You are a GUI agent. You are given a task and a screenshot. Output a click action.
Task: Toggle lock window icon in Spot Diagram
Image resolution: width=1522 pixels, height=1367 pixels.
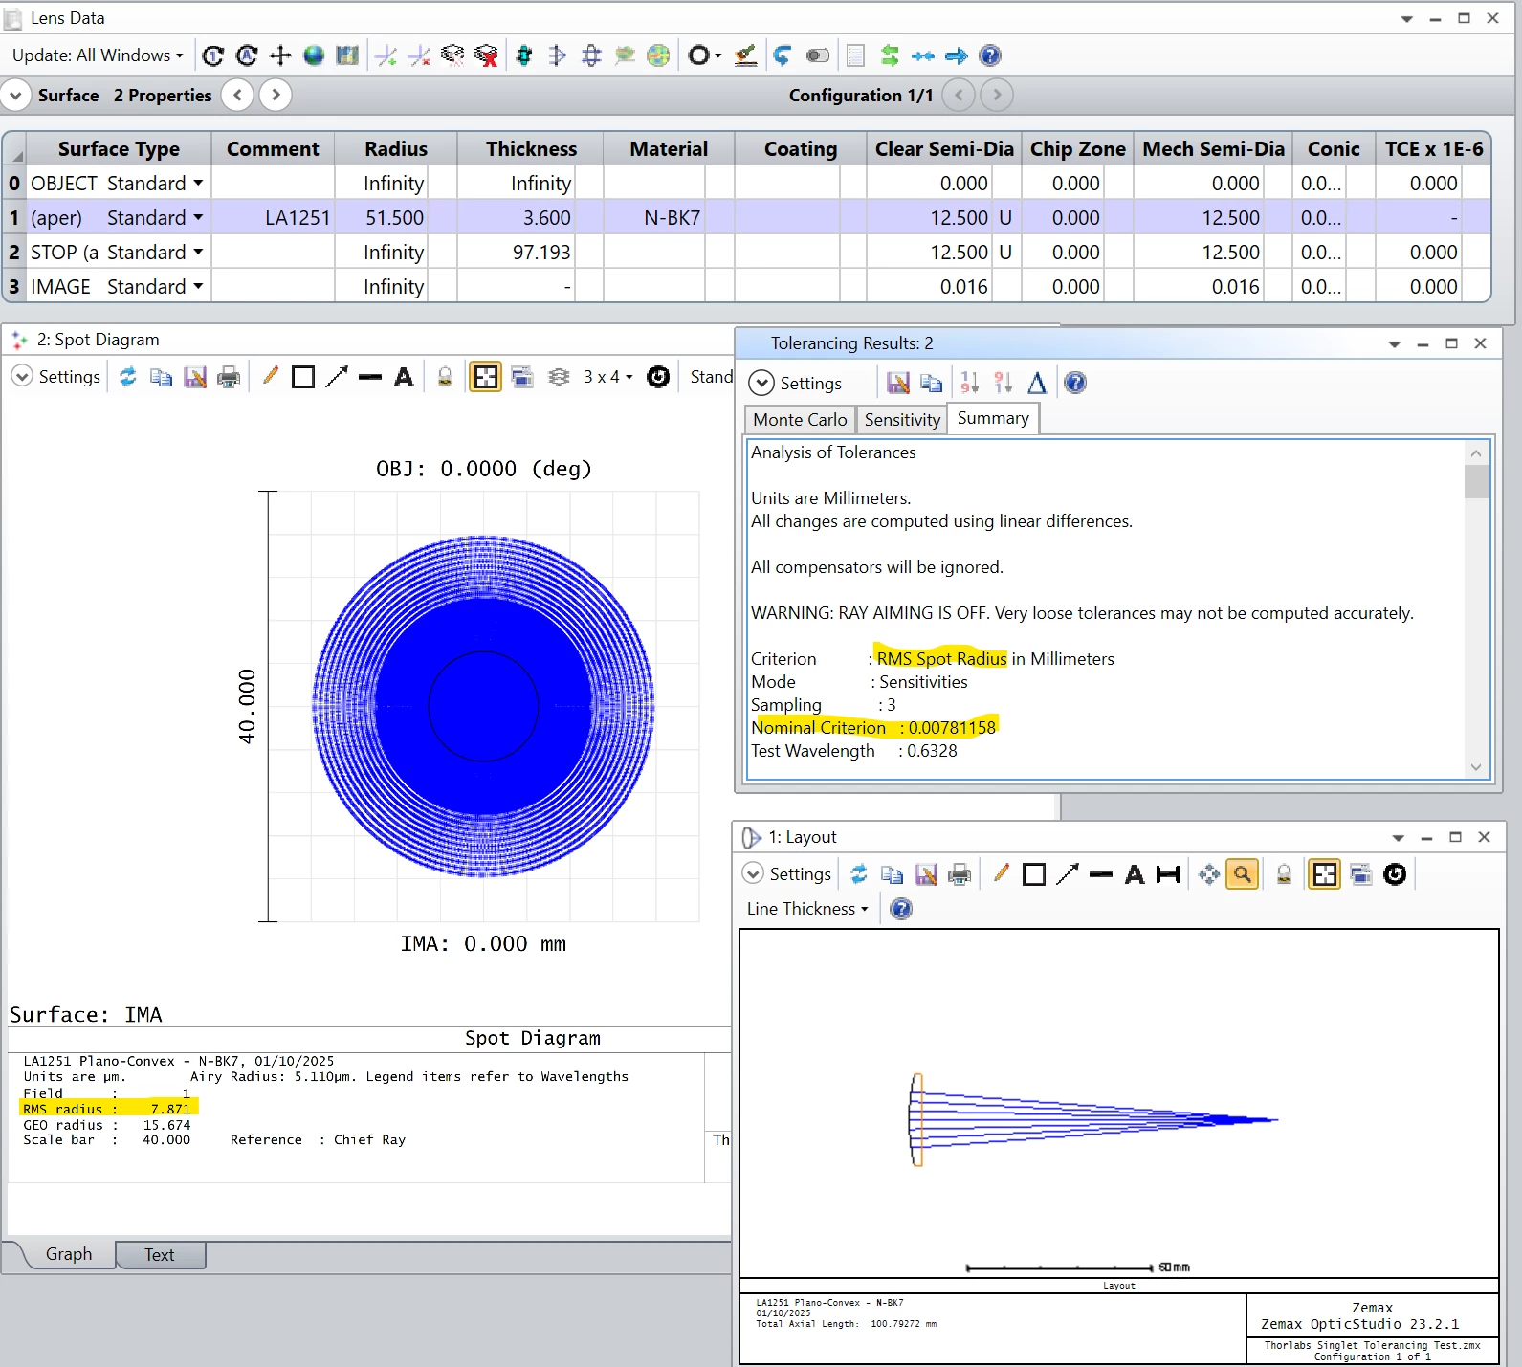445,377
